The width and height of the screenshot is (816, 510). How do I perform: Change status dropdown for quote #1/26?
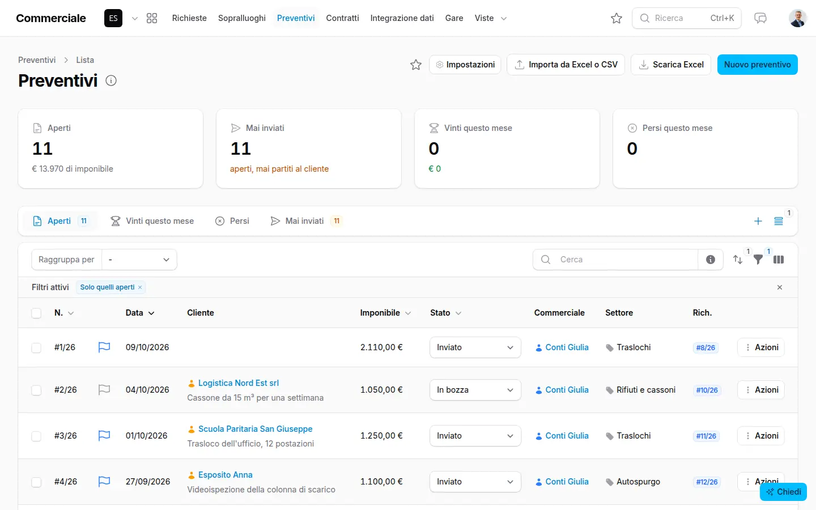pyautogui.click(x=475, y=347)
